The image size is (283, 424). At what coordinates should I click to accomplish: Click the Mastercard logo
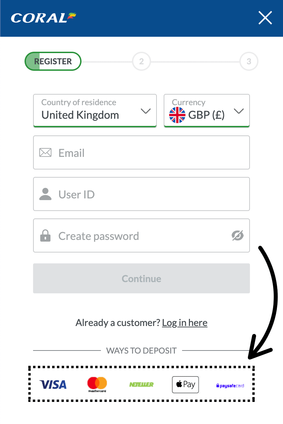click(97, 385)
